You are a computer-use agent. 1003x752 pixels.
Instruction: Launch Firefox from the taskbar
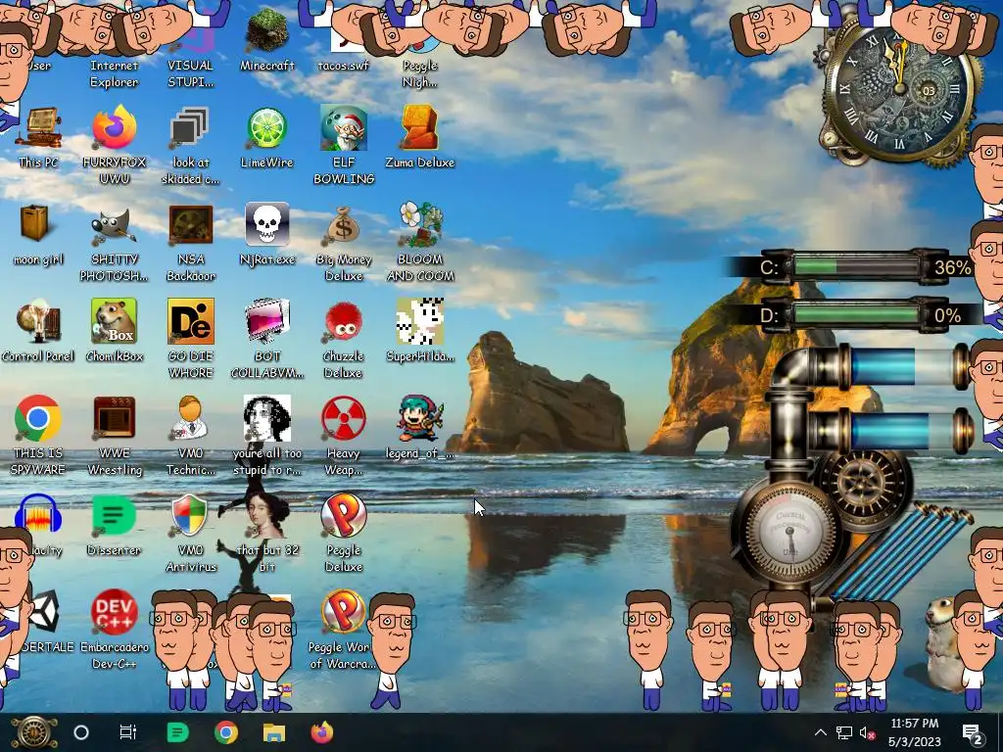click(x=321, y=732)
